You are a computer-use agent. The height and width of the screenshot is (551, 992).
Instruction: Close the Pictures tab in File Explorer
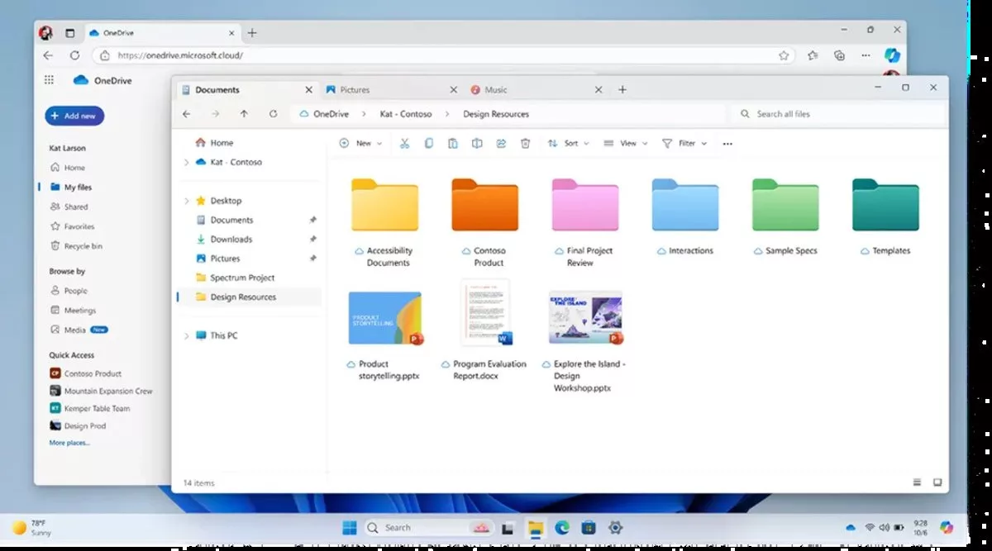click(453, 89)
